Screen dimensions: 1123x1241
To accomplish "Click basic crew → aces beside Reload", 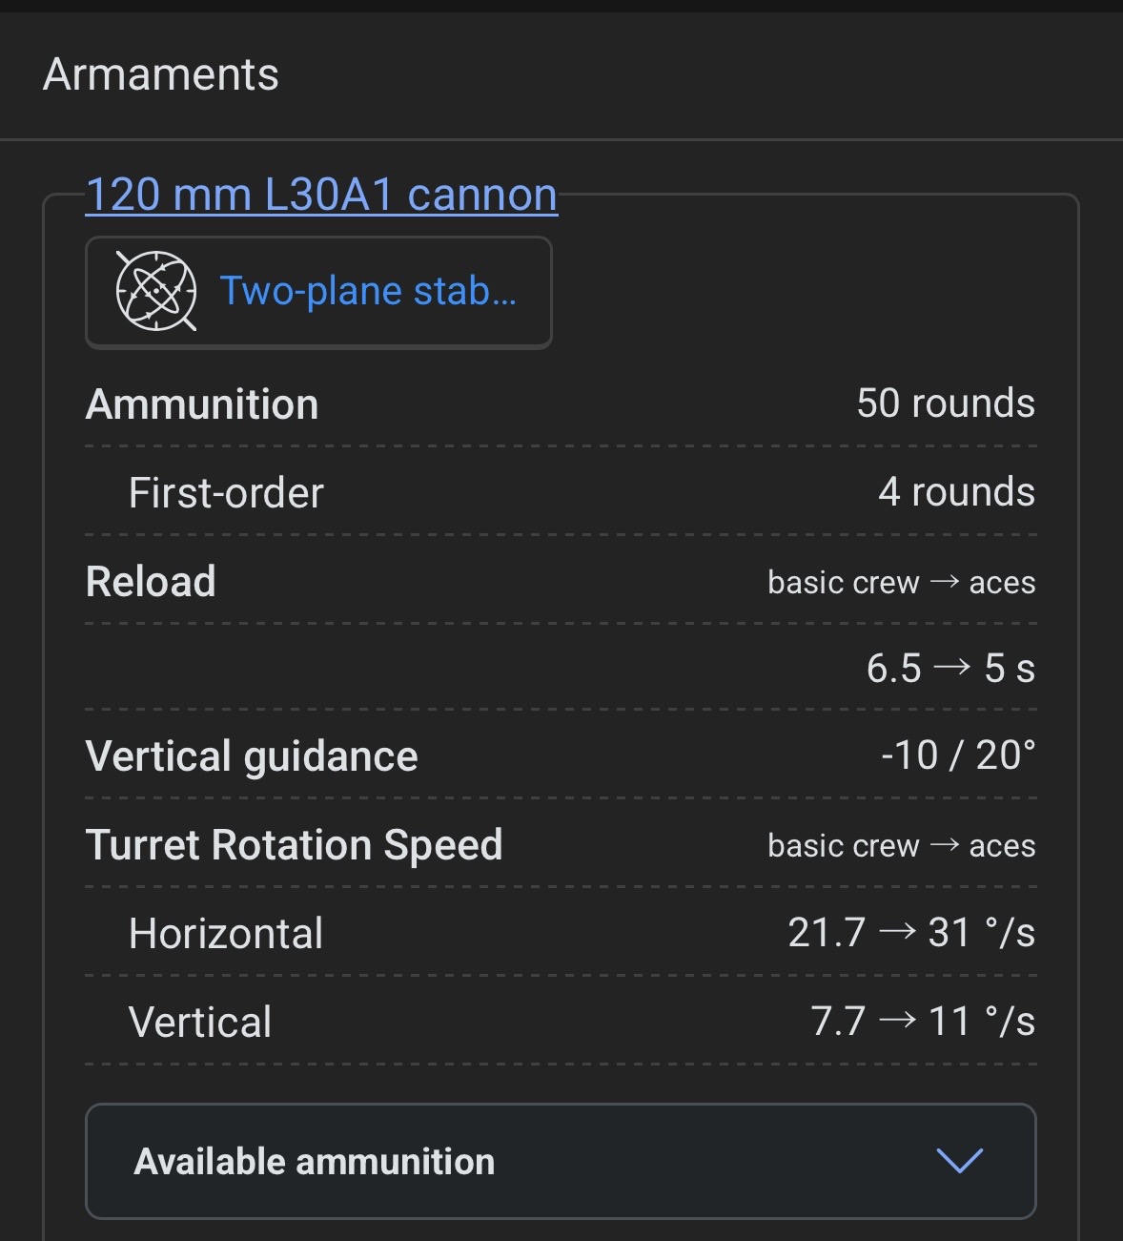I will (901, 583).
